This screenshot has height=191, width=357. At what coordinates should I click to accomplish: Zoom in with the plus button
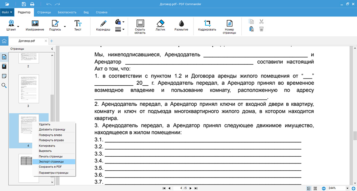(353, 188)
